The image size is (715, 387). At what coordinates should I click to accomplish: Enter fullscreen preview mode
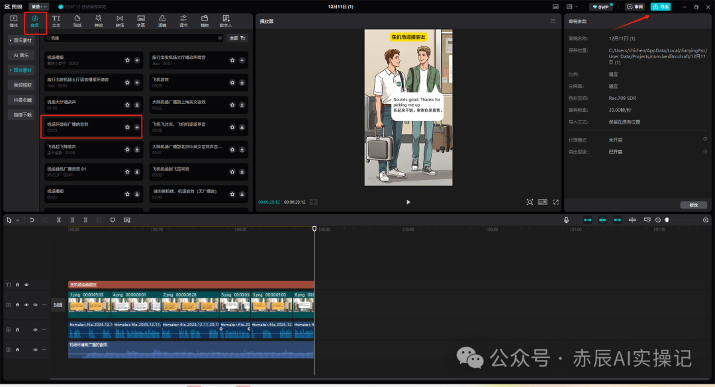(x=556, y=202)
